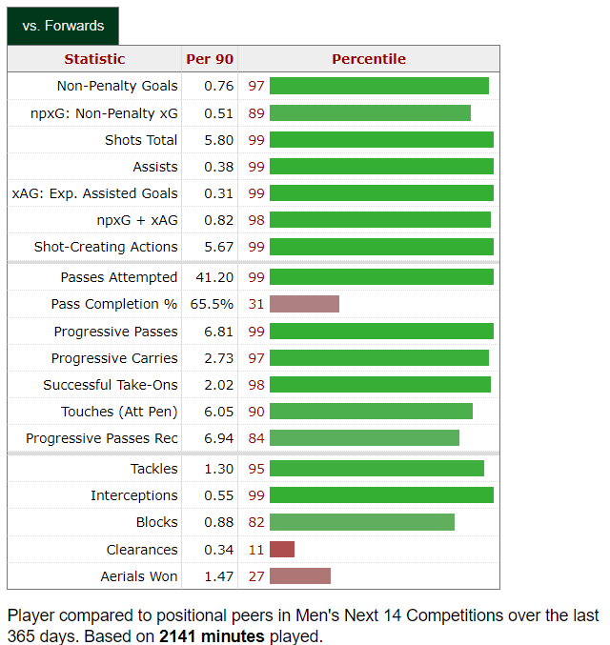Select the xAG: Exp. Assisted Goals label
Image resolution: width=610 pixels, height=645 pixels.
coord(94,193)
